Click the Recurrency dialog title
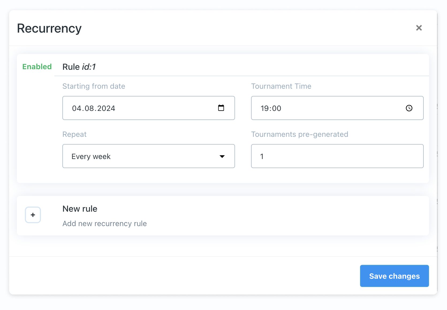This screenshot has height=310, width=447. click(x=49, y=28)
